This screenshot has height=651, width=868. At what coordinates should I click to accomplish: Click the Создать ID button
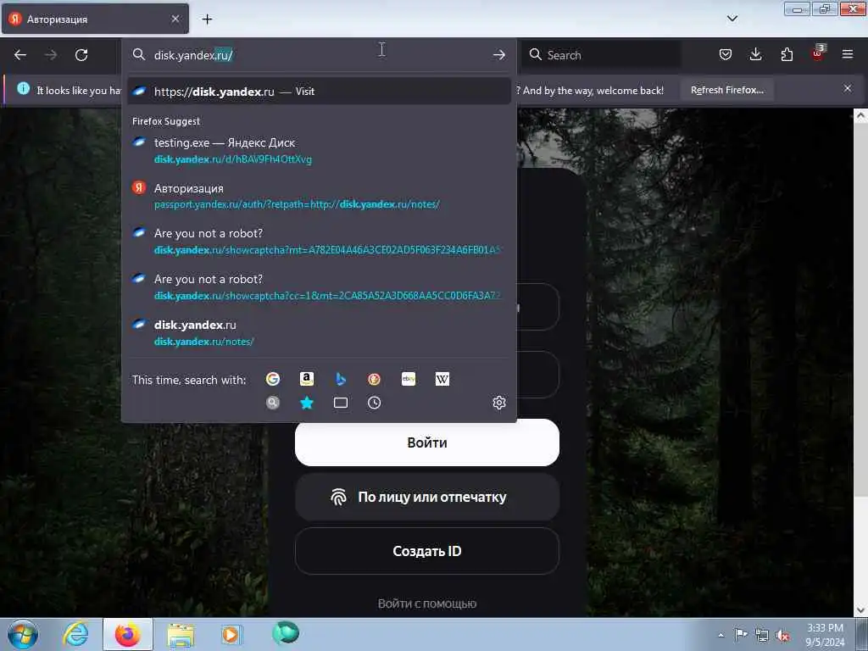click(427, 551)
